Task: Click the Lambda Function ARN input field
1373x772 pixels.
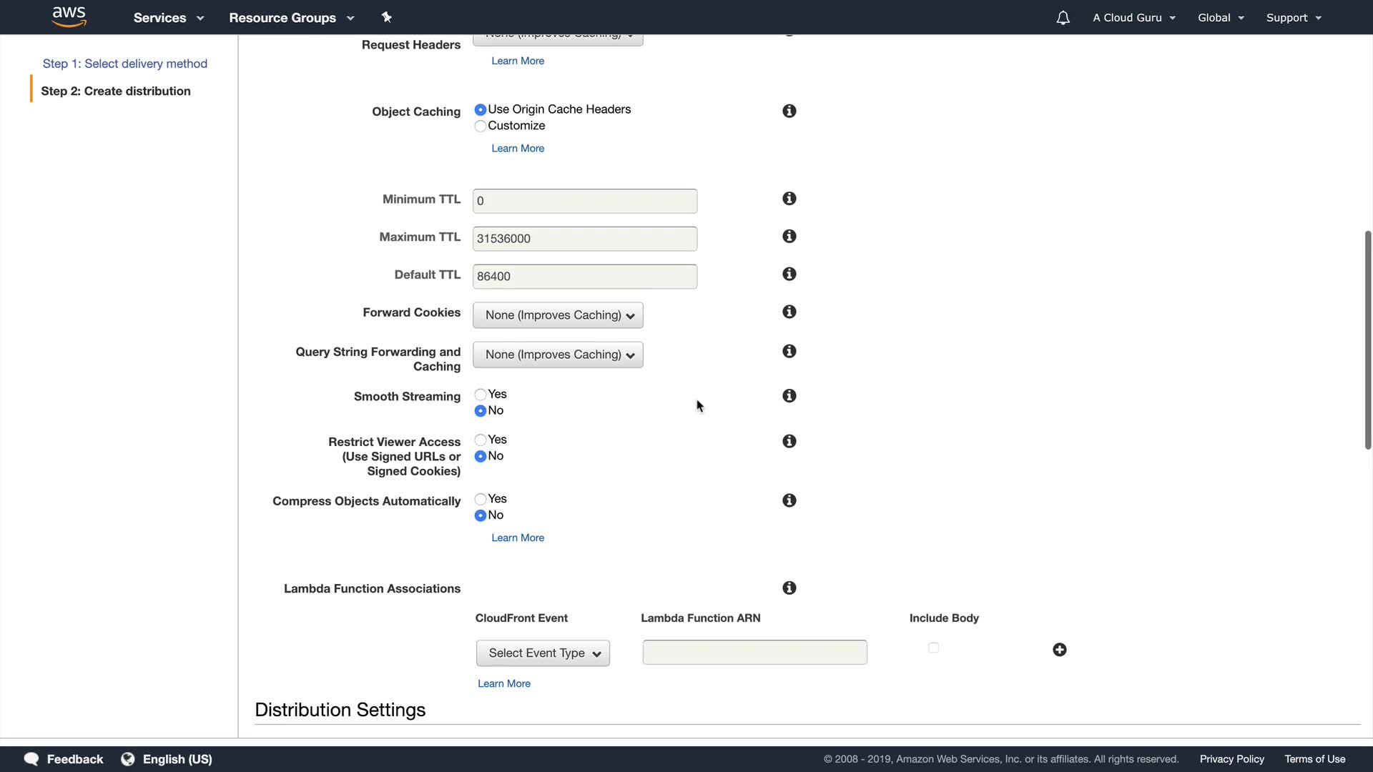Action: click(x=754, y=653)
